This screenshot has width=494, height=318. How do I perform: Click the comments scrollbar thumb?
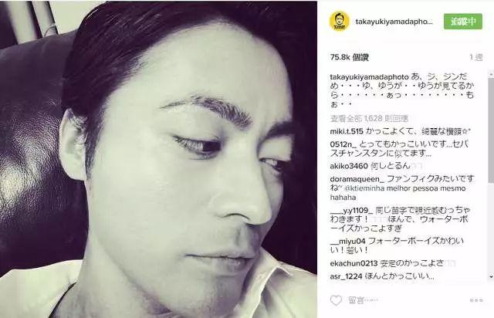[x=491, y=129]
